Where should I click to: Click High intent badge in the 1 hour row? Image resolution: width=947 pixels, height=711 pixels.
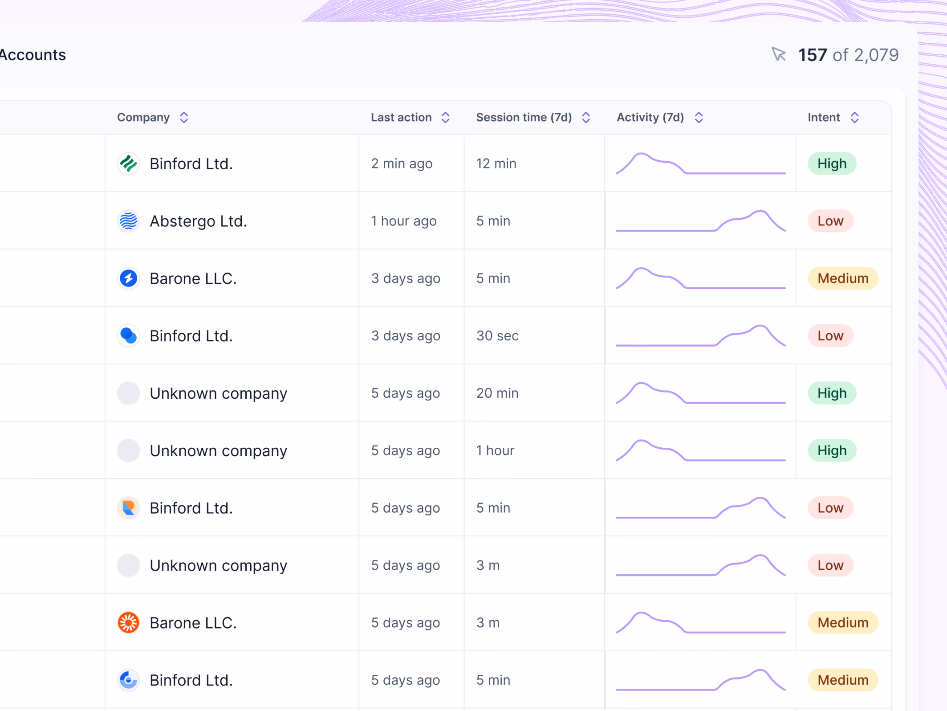832,450
